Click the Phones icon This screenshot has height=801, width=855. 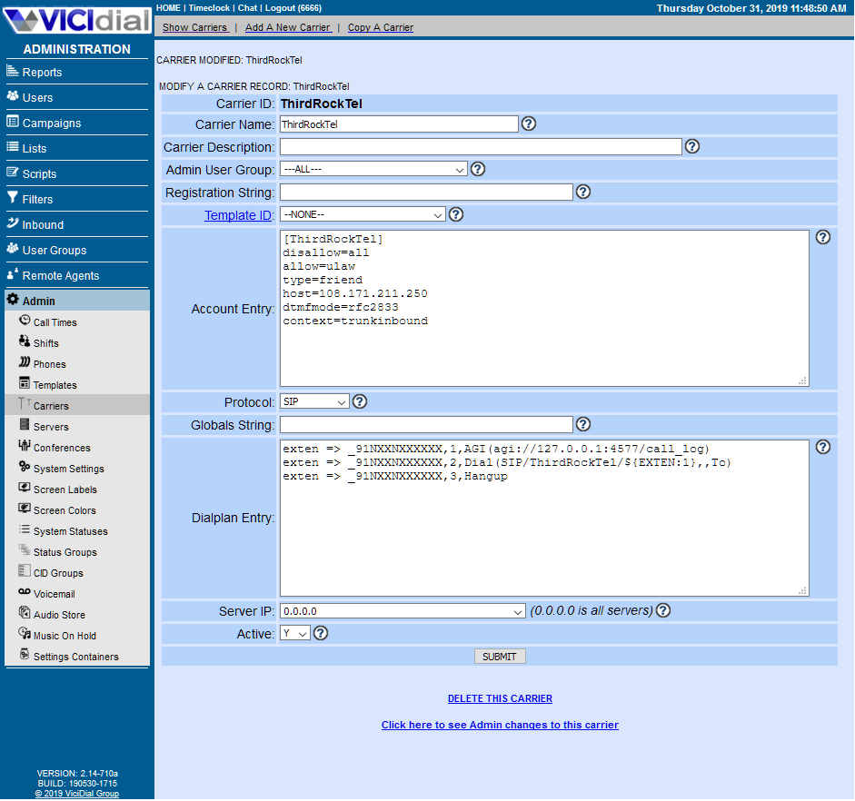tap(25, 362)
